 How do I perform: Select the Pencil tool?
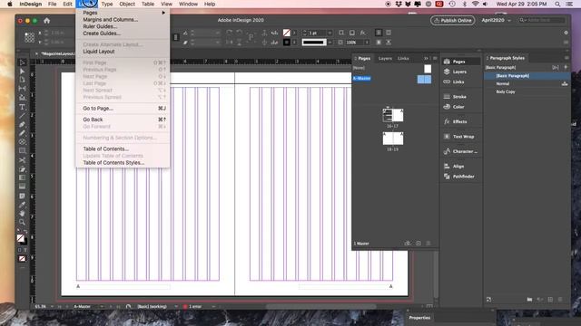tap(22, 133)
